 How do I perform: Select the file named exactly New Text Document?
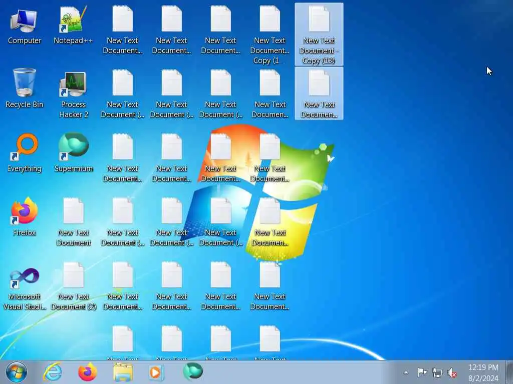tap(73, 222)
